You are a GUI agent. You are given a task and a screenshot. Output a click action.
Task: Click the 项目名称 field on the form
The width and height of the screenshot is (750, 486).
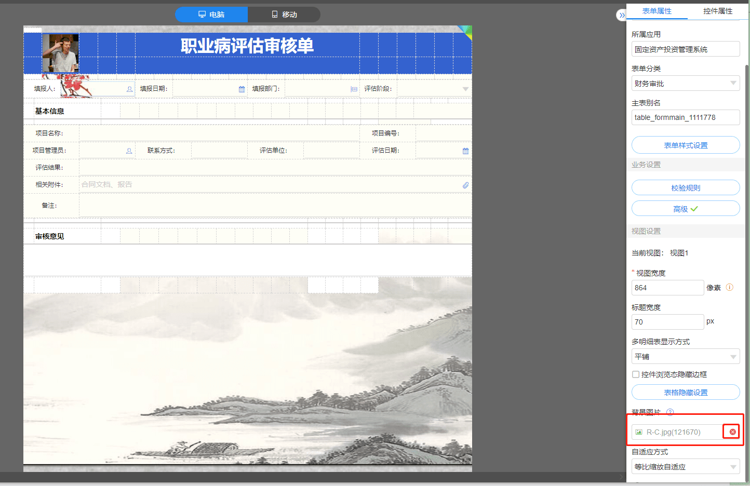(x=219, y=133)
